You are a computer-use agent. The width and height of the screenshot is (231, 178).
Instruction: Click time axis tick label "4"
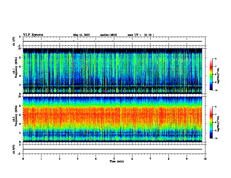[x=96, y=159]
